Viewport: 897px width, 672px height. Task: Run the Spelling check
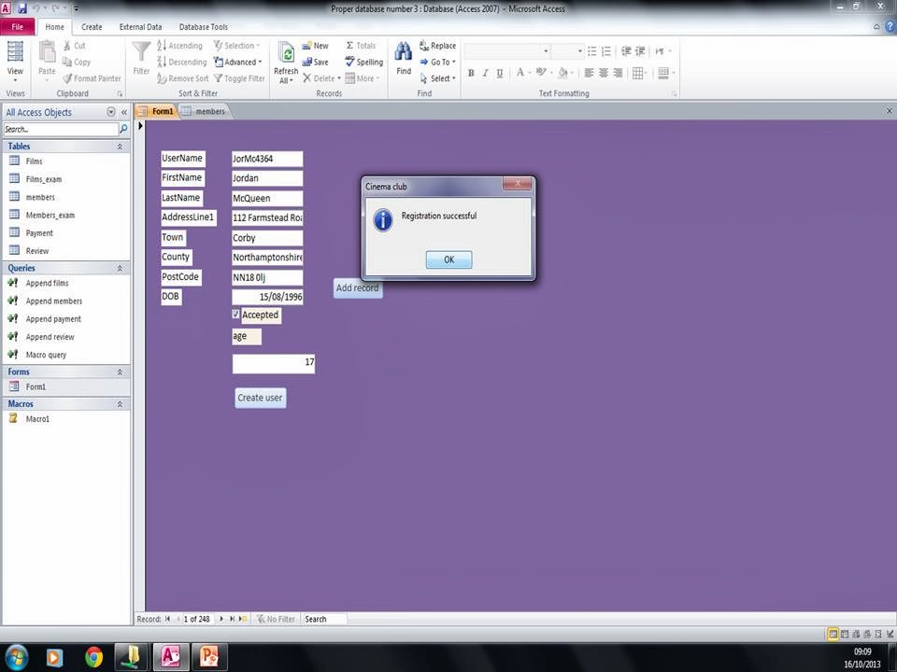(x=363, y=62)
